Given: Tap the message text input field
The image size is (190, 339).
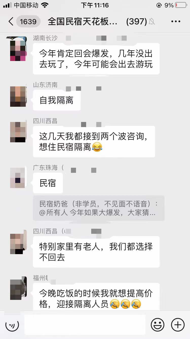Looking at the screenshot, I should 85,325.
